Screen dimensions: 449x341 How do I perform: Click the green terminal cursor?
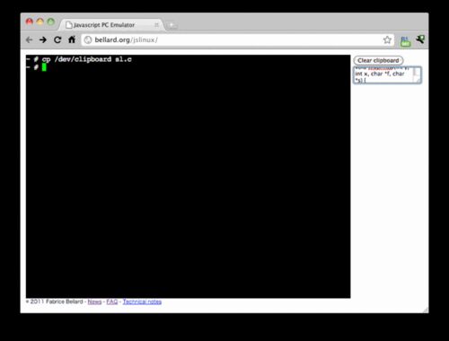pyautogui.click(x=44, y=67)
